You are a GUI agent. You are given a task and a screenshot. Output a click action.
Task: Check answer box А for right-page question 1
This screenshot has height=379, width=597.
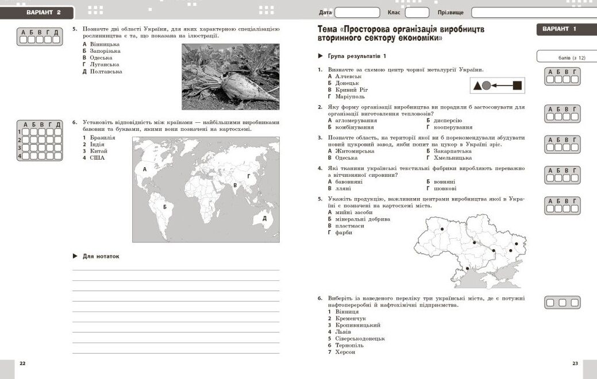(x=550, y=79)
